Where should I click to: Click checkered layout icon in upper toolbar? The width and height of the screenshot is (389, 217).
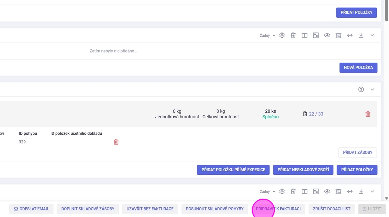pos(316,35)
